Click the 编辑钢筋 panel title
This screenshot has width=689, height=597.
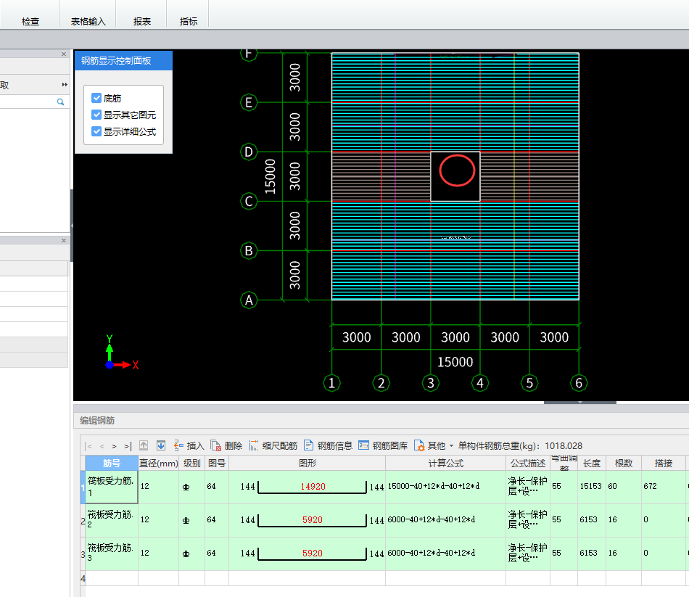click(x=97, y=421)
